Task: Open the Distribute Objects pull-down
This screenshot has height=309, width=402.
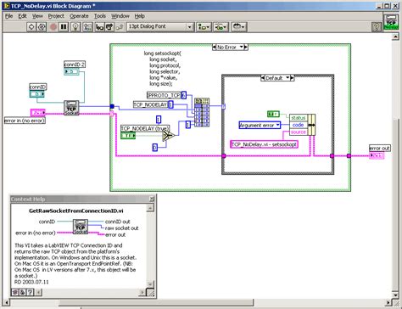Action: [x=221, y=27]
